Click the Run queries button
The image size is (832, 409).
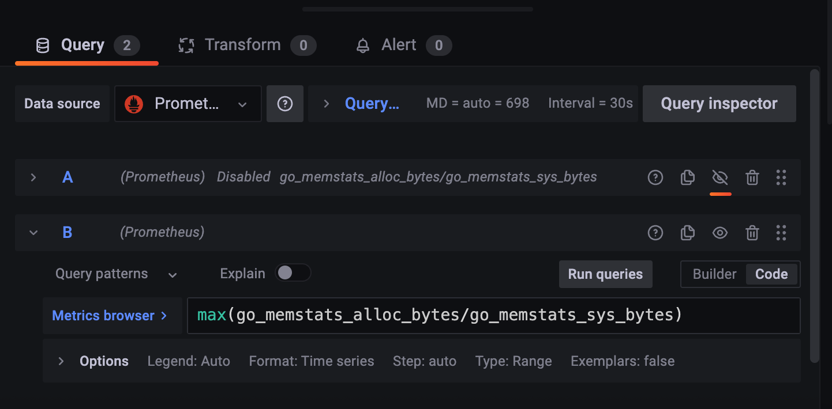(x=605, y=274)
